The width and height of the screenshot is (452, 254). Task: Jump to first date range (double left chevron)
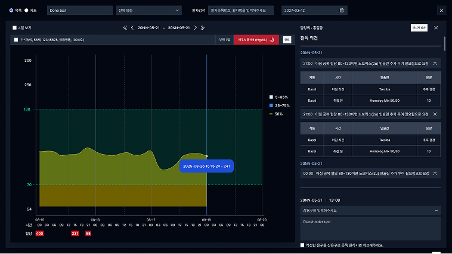point(125,27)
